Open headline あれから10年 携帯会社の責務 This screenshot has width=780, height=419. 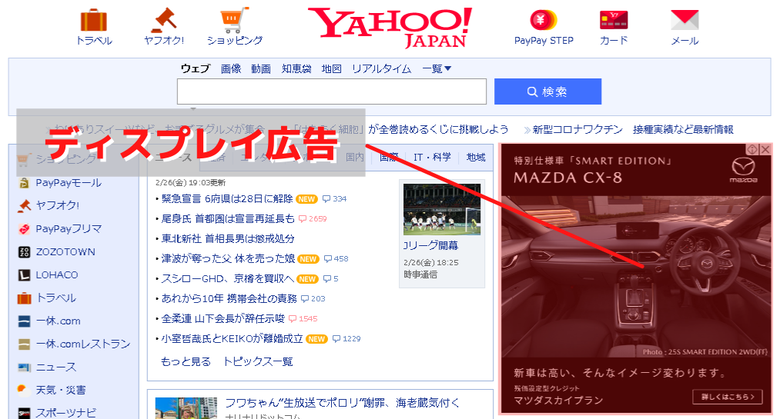[x=229, y=299]
